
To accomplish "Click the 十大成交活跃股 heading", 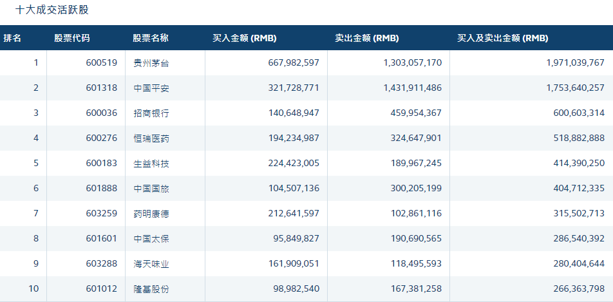I will tap(52, 10).
